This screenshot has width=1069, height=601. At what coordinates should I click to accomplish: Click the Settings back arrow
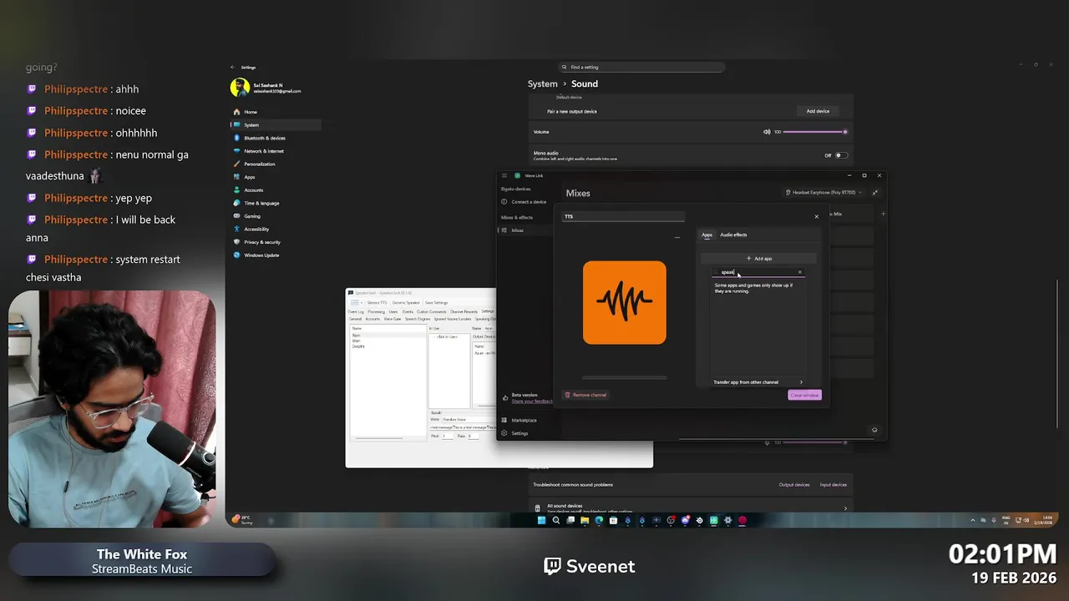point(233,68)
